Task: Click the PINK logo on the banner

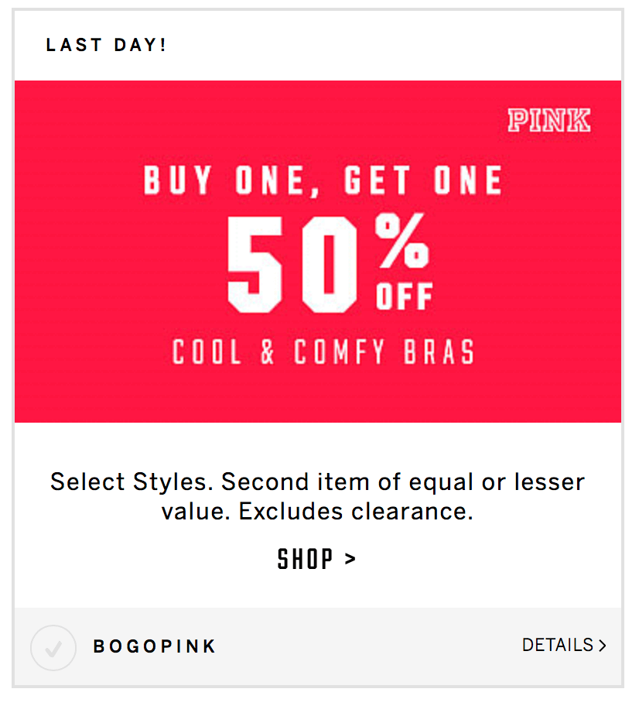Action: 549,121
